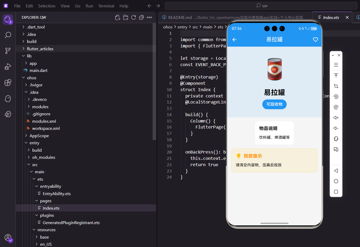360x247 pixels.
Task: Click the 'entry' breadcrumb segment
Action: [182, 27]
